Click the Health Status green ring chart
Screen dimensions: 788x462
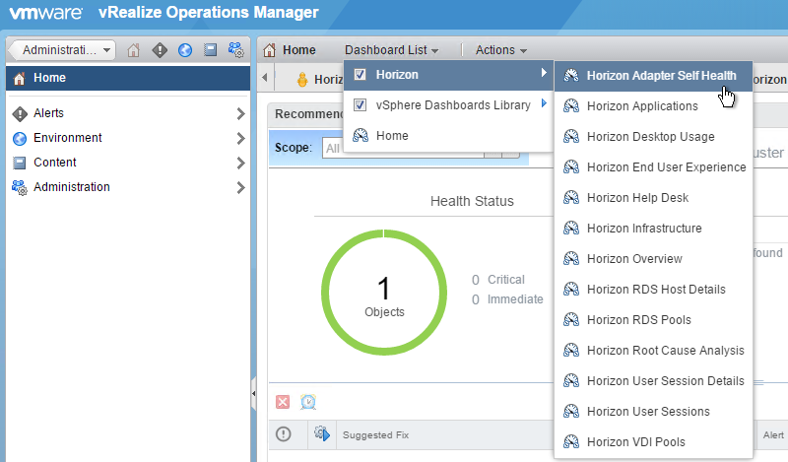tap(384, 293)
